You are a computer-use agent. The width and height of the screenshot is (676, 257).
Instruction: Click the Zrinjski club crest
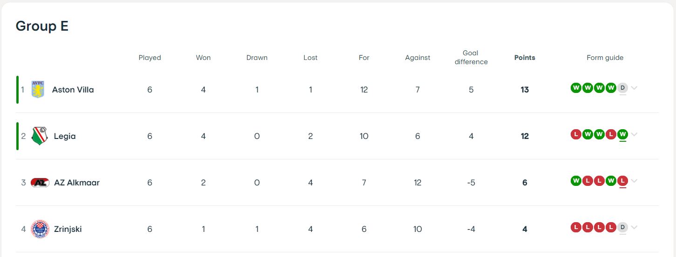(40, 229)
